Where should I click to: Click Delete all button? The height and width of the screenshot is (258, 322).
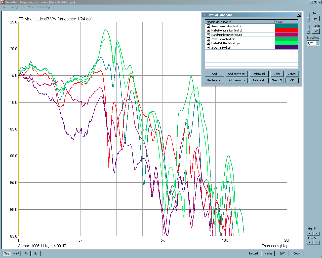pos(259,80)
